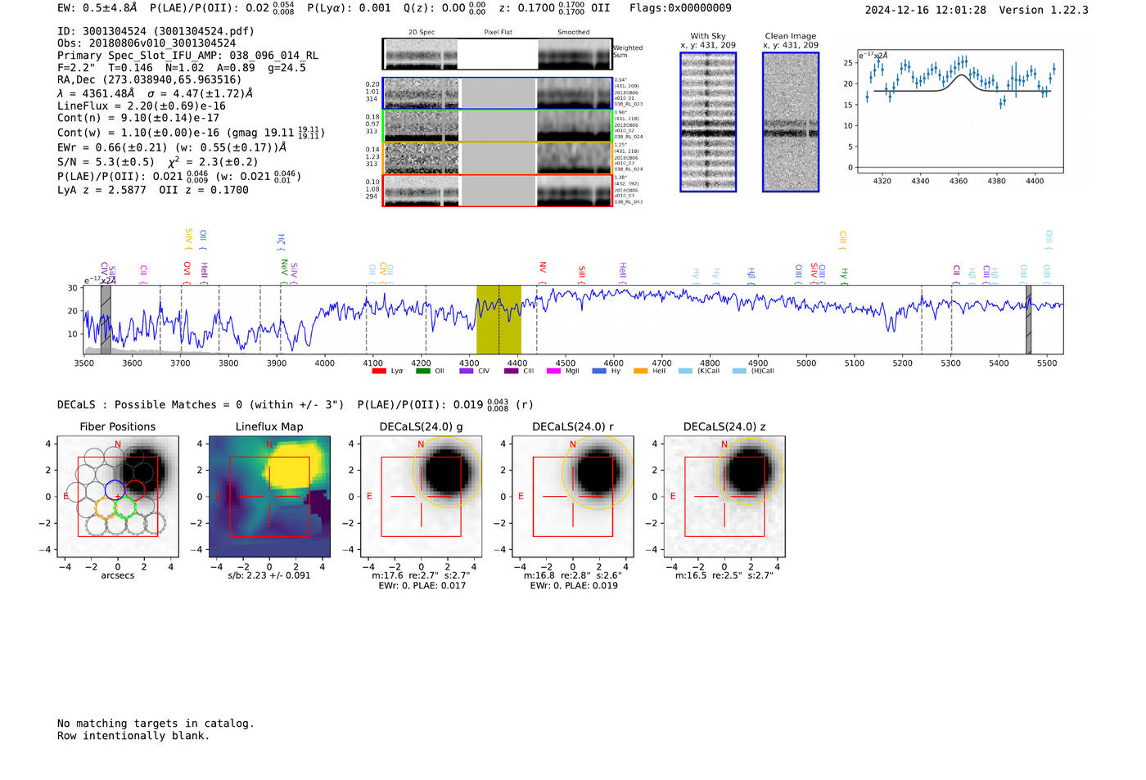Click the Cont(w) gmag 19.11 line
The width and height of the screenshot is (1146, 780).
click(x=191, y=133)
